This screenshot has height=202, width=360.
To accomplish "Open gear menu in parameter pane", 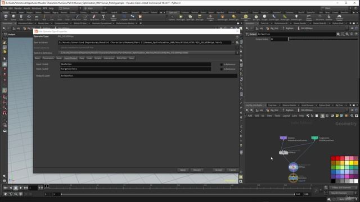I will (x=338, y=34).
